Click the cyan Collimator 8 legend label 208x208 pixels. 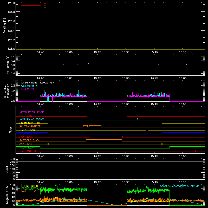click(x=29, y=86)
